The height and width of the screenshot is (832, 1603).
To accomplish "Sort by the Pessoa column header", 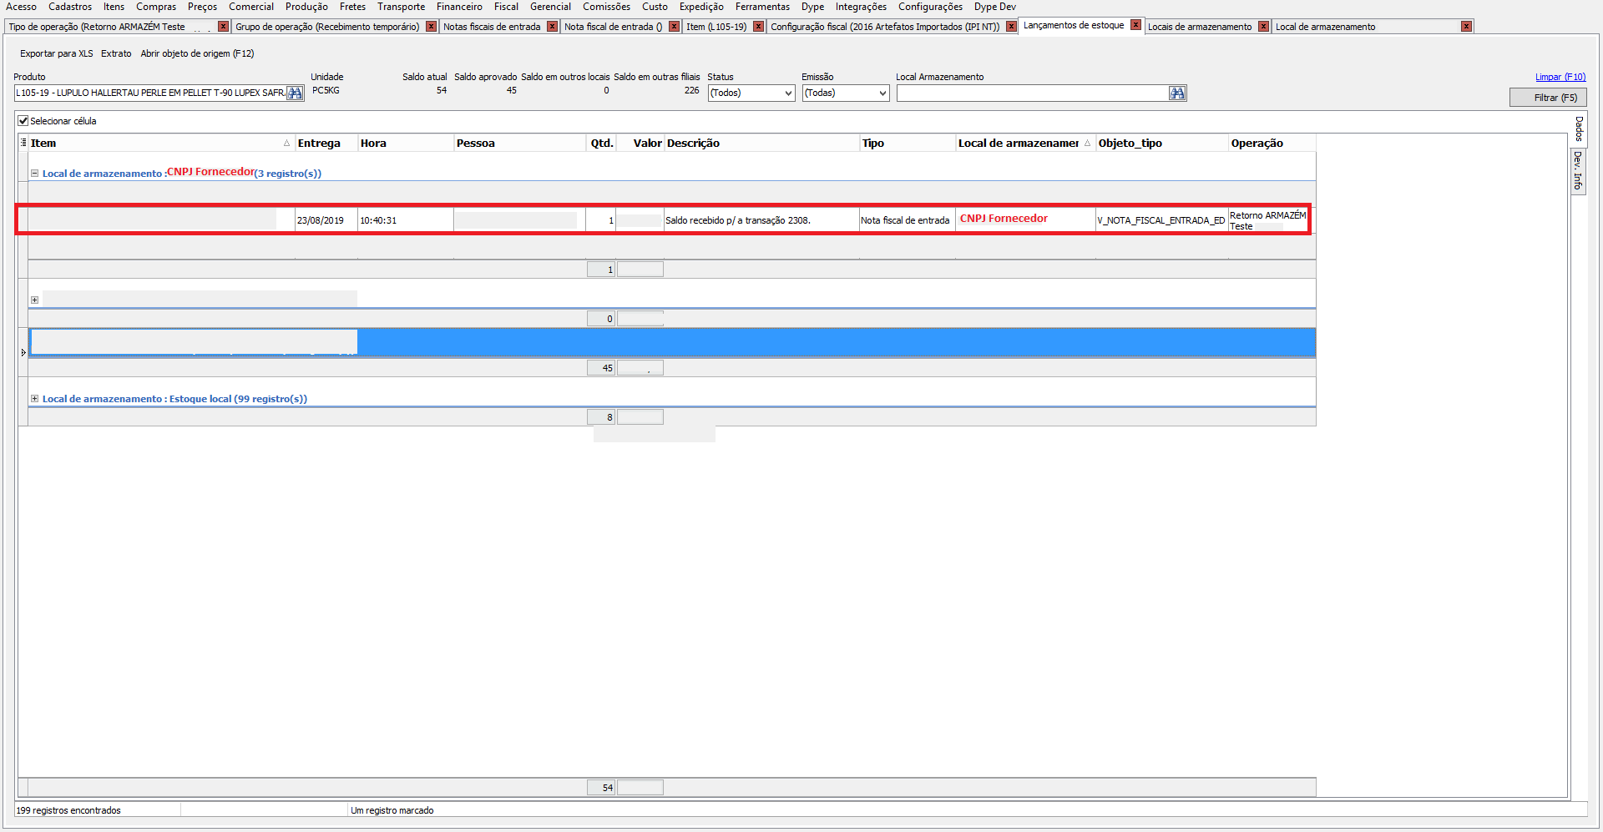I will coord(520,144).
